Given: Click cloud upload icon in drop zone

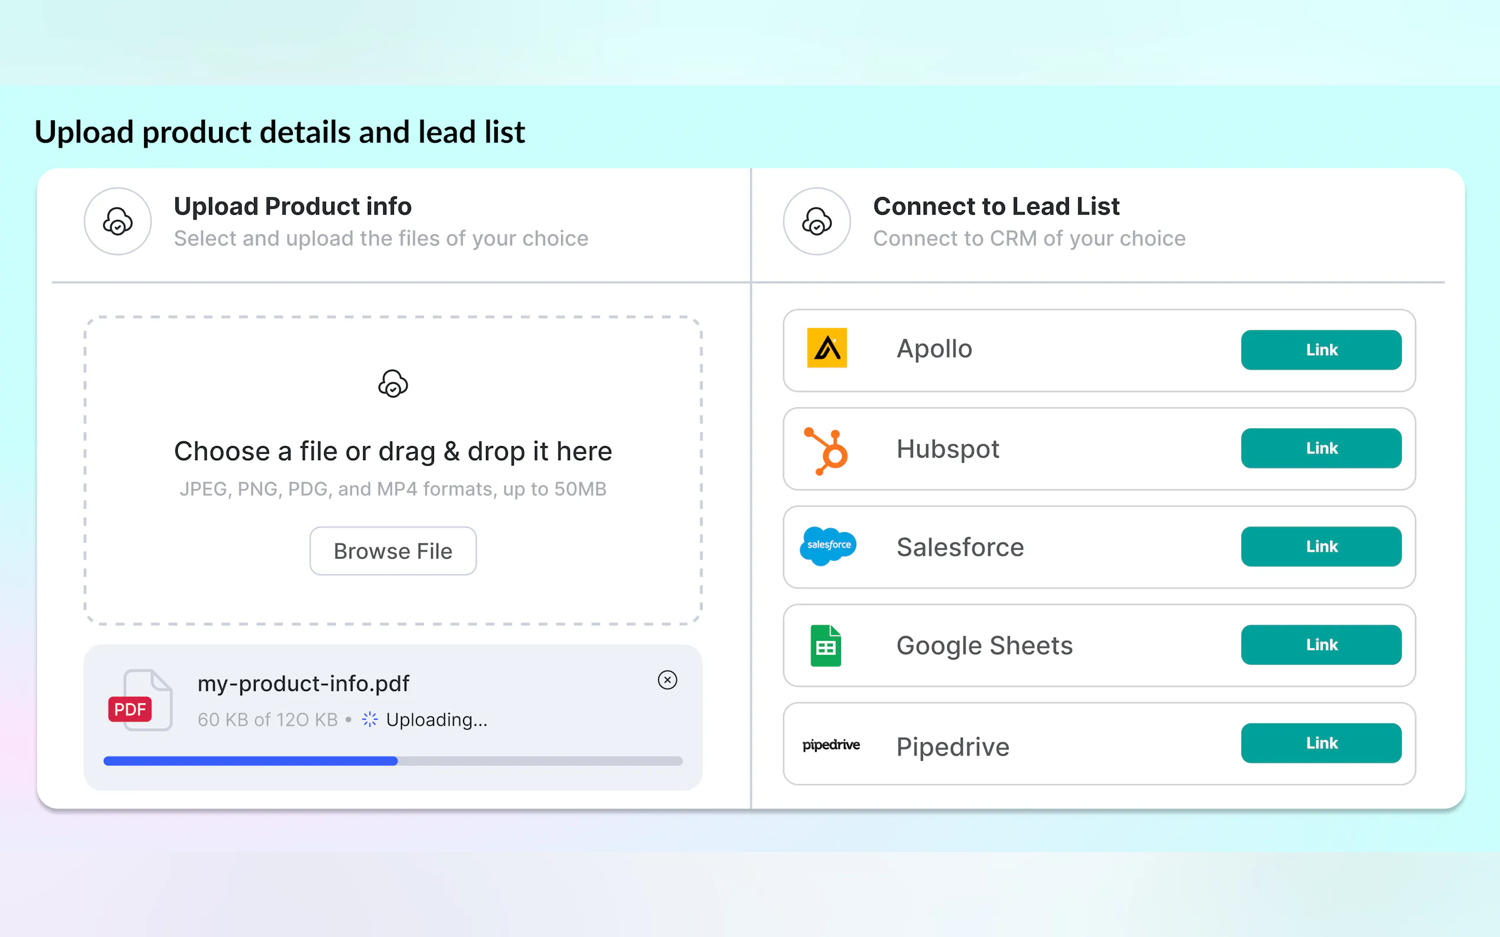Looking at the screenshot, I should coord(393,384).
